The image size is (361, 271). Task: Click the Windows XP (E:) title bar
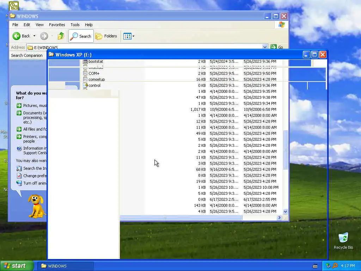coord(175,55)
